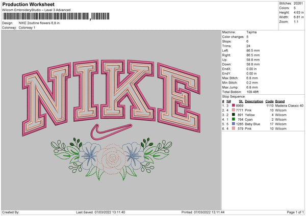Click the Height value 4.63 in
This screenshot has width=306, height=216.
click(298, 12)
